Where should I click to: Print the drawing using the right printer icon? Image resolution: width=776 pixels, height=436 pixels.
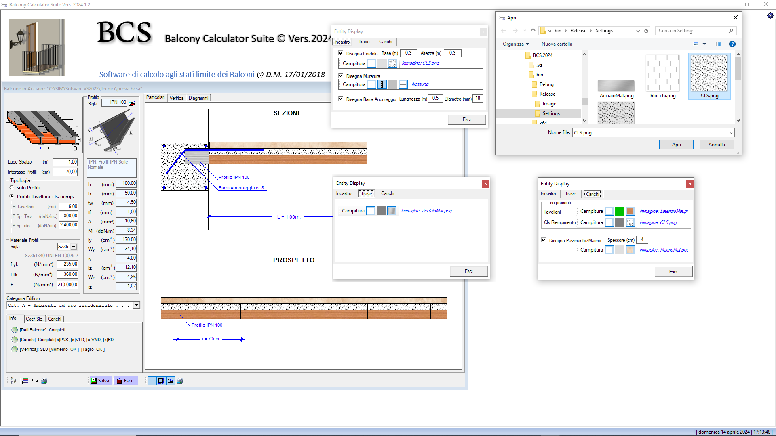[x=180, y=381]
